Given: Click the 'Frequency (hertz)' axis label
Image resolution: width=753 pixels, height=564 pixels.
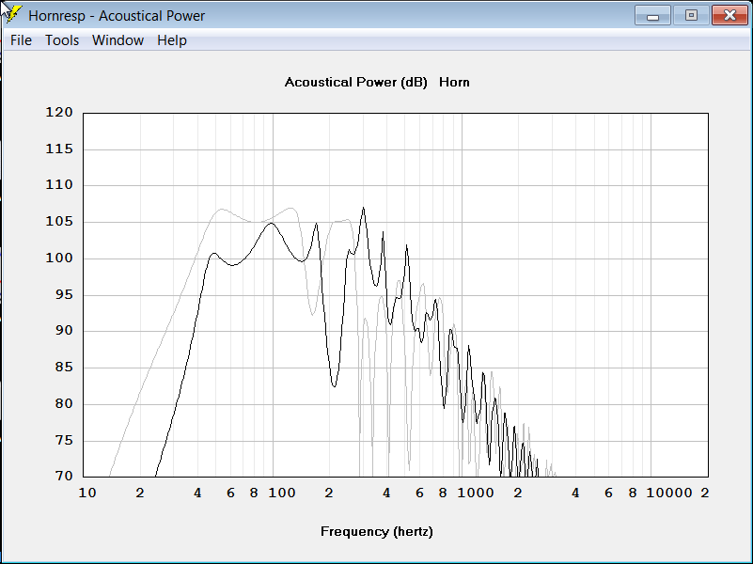Looking at the screenshot, I should pos(377,531).
